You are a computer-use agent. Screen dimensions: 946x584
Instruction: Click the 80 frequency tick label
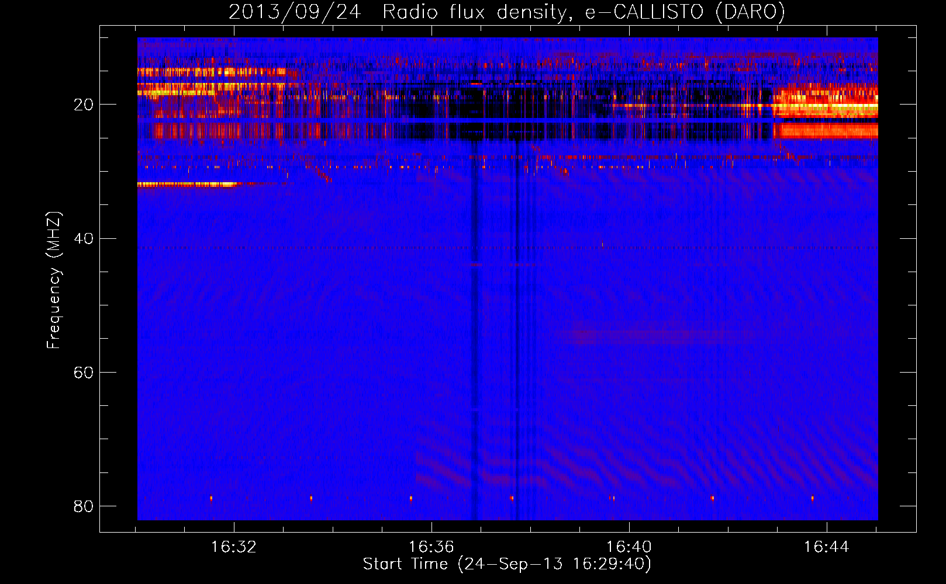84,506
